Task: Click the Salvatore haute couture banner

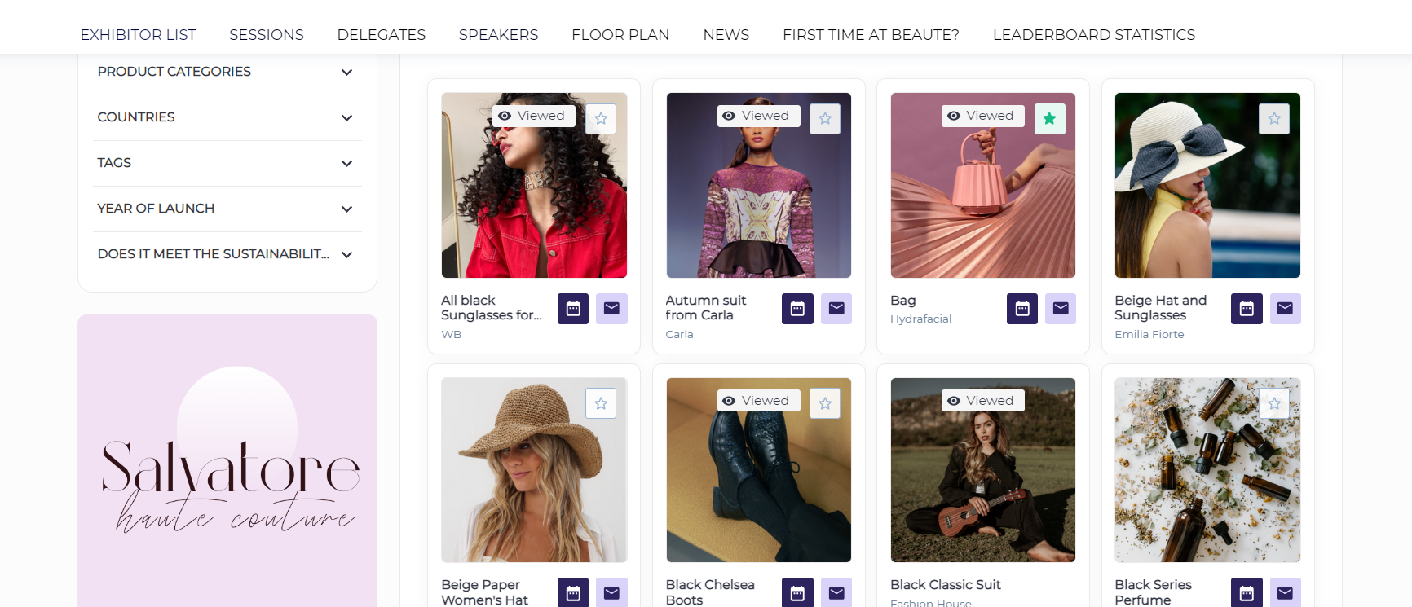Action: point(227,473)
